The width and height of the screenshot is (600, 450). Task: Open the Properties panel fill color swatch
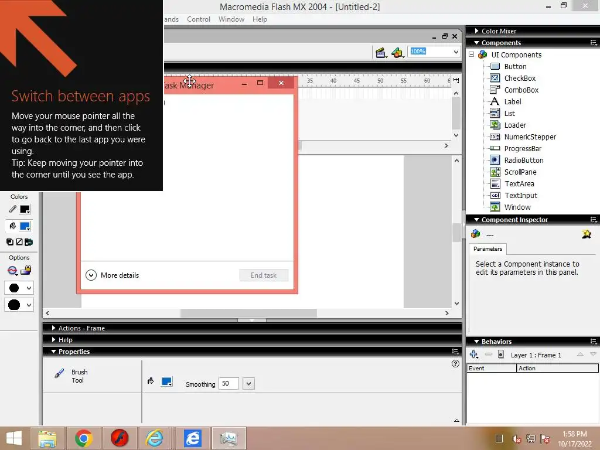pyautogui.click(x=167, y=381)
